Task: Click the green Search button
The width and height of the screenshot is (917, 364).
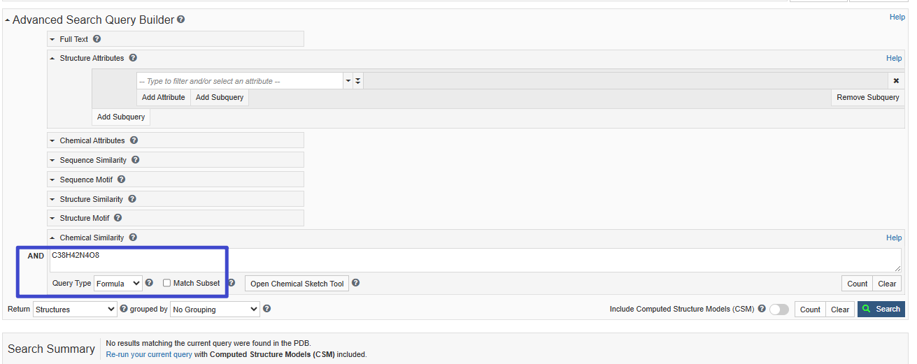Action: [x=881, y=309]
